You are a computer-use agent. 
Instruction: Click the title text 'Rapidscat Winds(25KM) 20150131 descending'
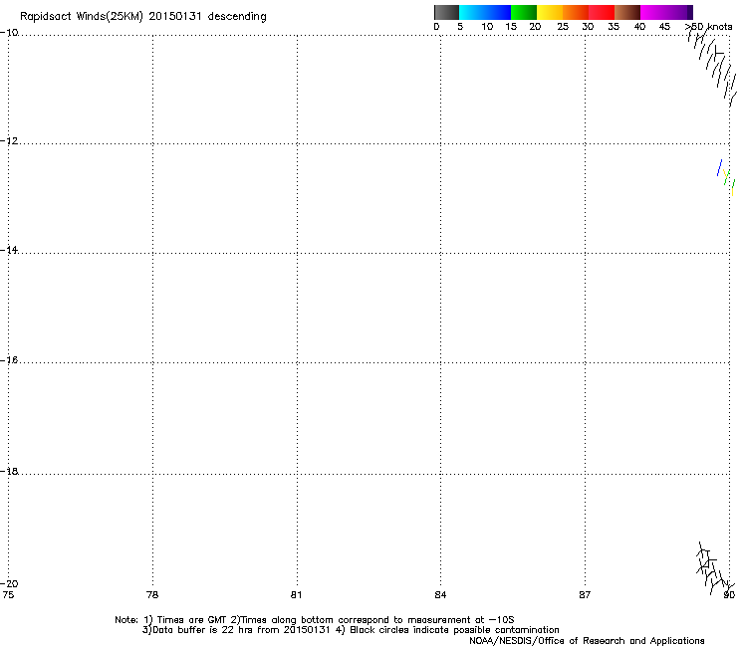[x=142, y=17]
